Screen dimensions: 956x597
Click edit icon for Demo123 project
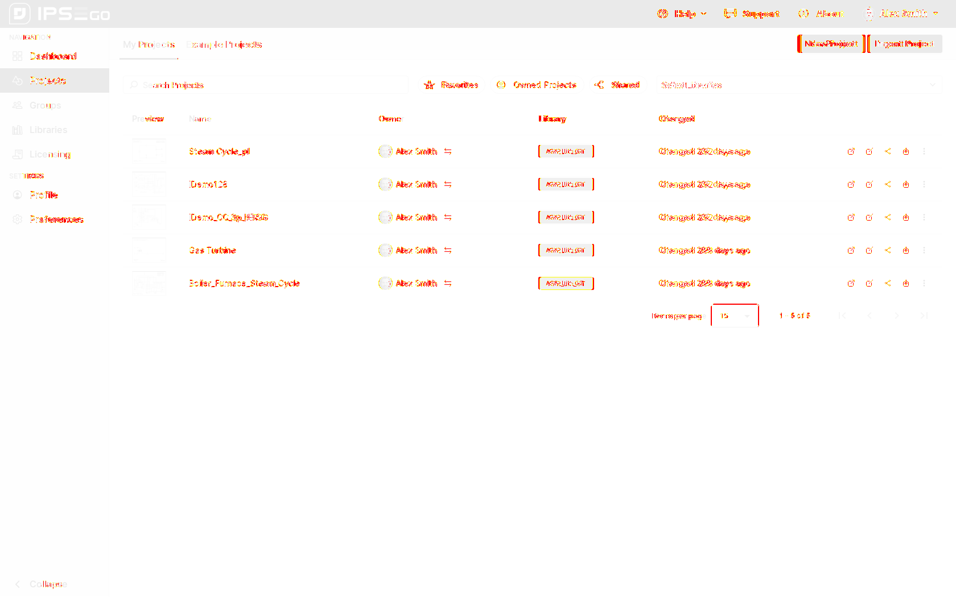869,184
